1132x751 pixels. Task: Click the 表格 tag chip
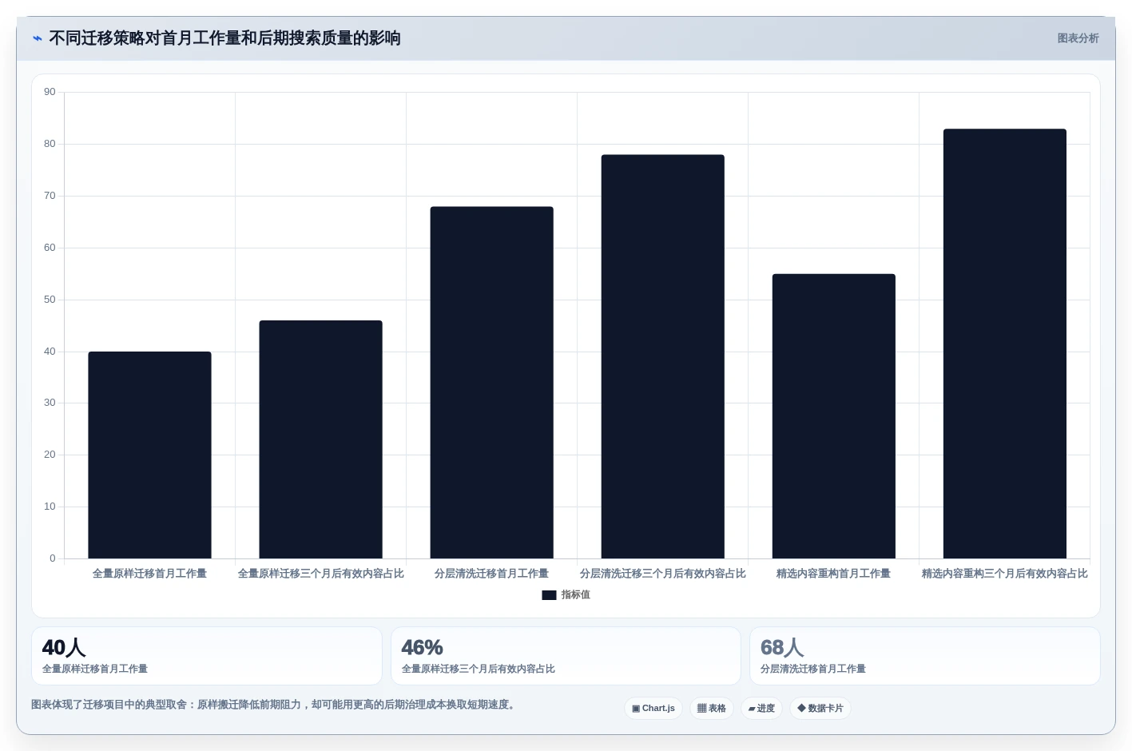click(x=712, y=709)
